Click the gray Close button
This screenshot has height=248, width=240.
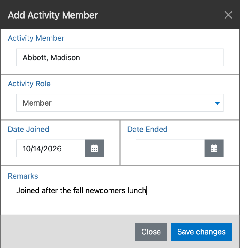(x=151, y=232)
